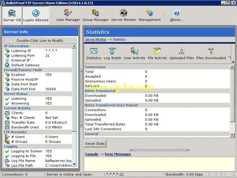Click the horizontal splitter above Console
This screenshot has height=178, width=237.
[159, 150]
